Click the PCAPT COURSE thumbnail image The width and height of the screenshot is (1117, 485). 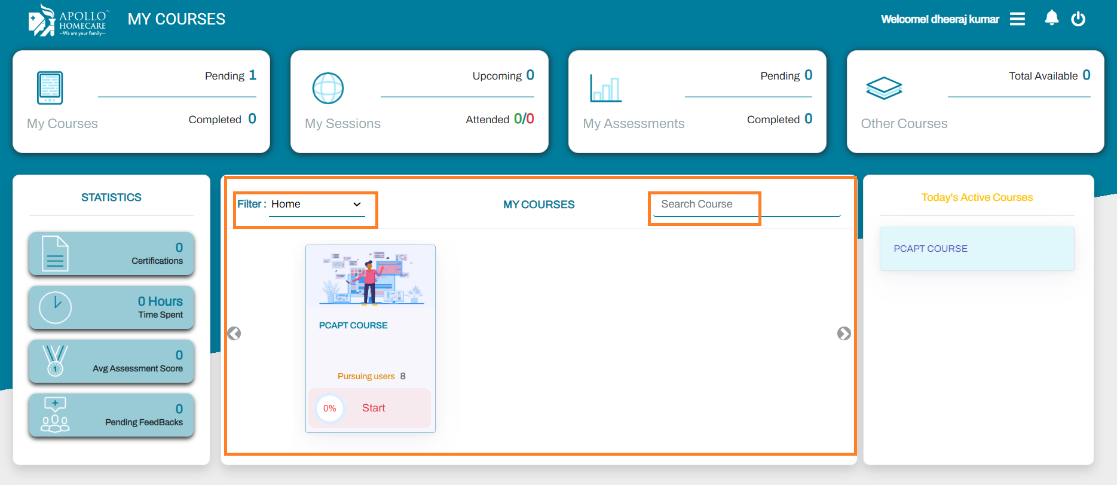(371, 277)
